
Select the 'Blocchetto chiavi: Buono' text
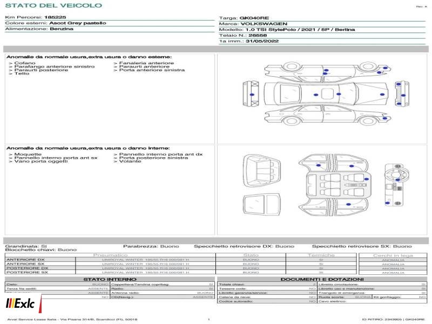(41, 250)
